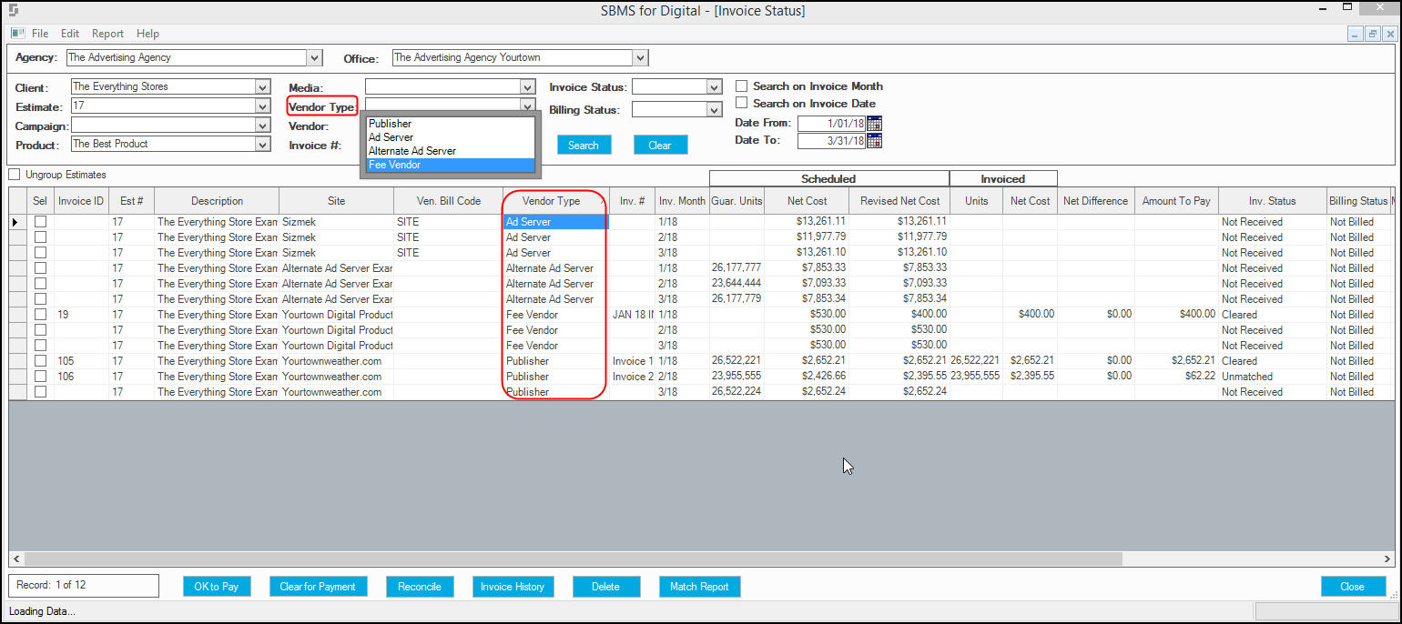Expand the Client dropdown list

(262, 87)
